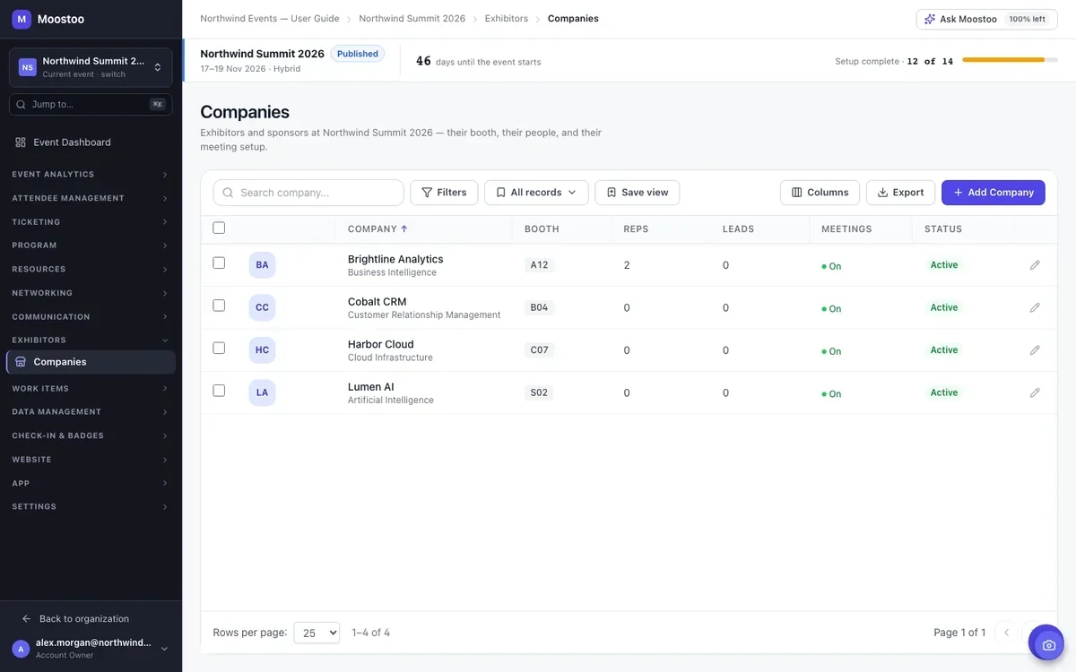Viewport: 1076px width, 672px height.
Task: Click Back to organization link
Action: [x=75, y=619]
